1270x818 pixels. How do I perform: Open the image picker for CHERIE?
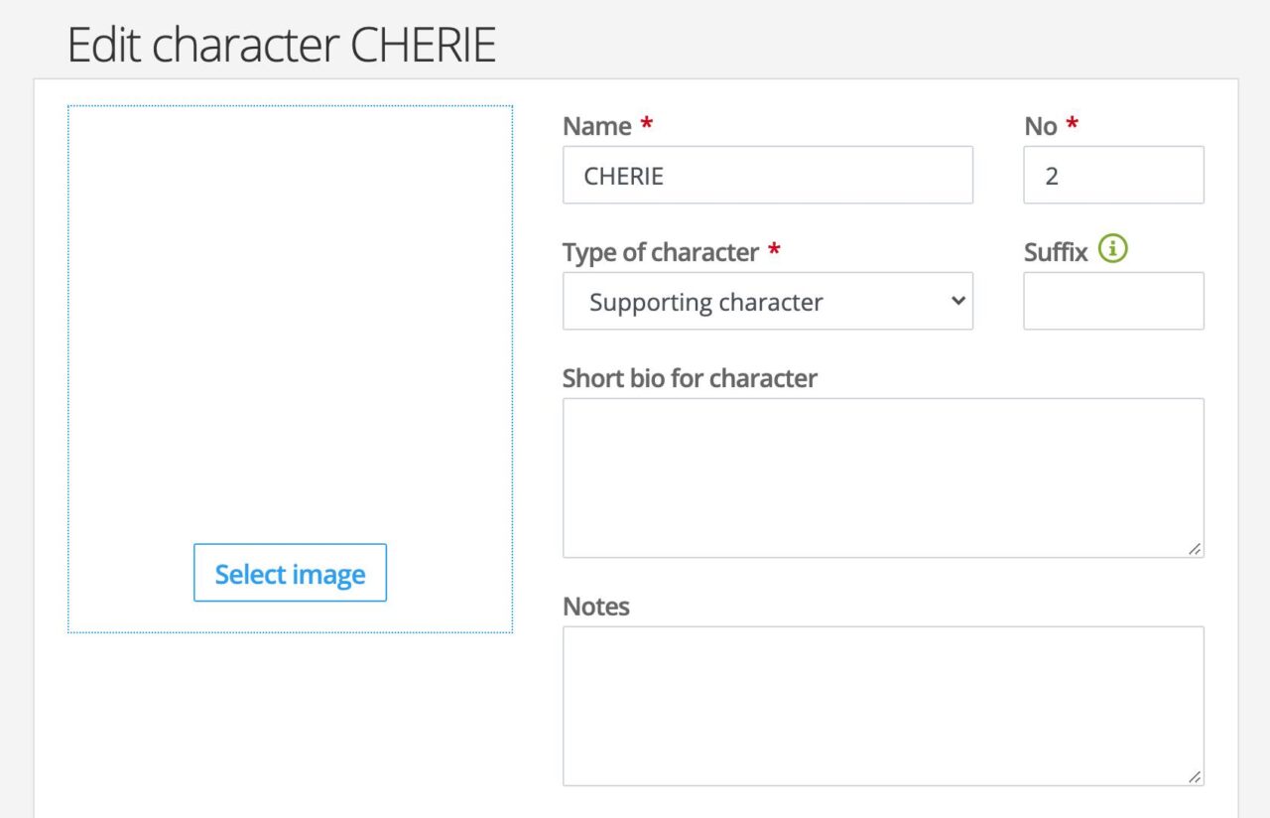coord(289,573)
